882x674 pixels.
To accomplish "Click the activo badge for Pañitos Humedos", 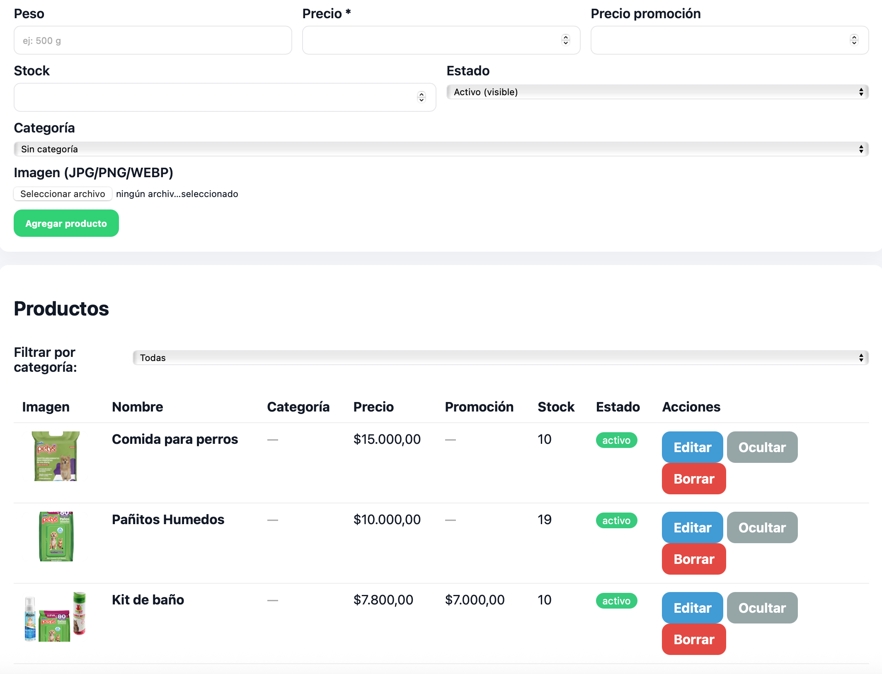I will coord(616,520).
